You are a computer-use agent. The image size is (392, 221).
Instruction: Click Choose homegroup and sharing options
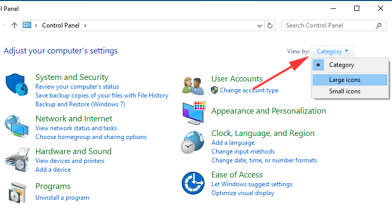pos(91,137)
